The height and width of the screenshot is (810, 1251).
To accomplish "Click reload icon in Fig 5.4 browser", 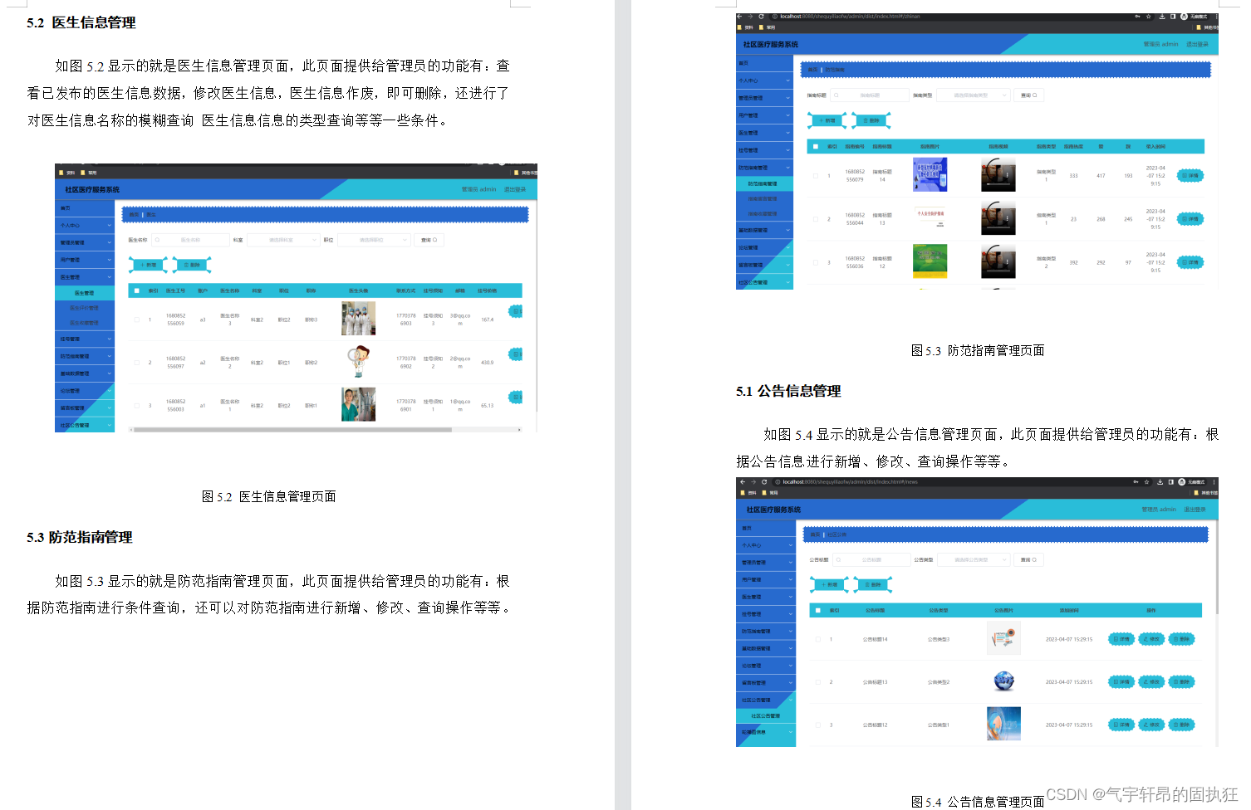I will pos(764,481).
